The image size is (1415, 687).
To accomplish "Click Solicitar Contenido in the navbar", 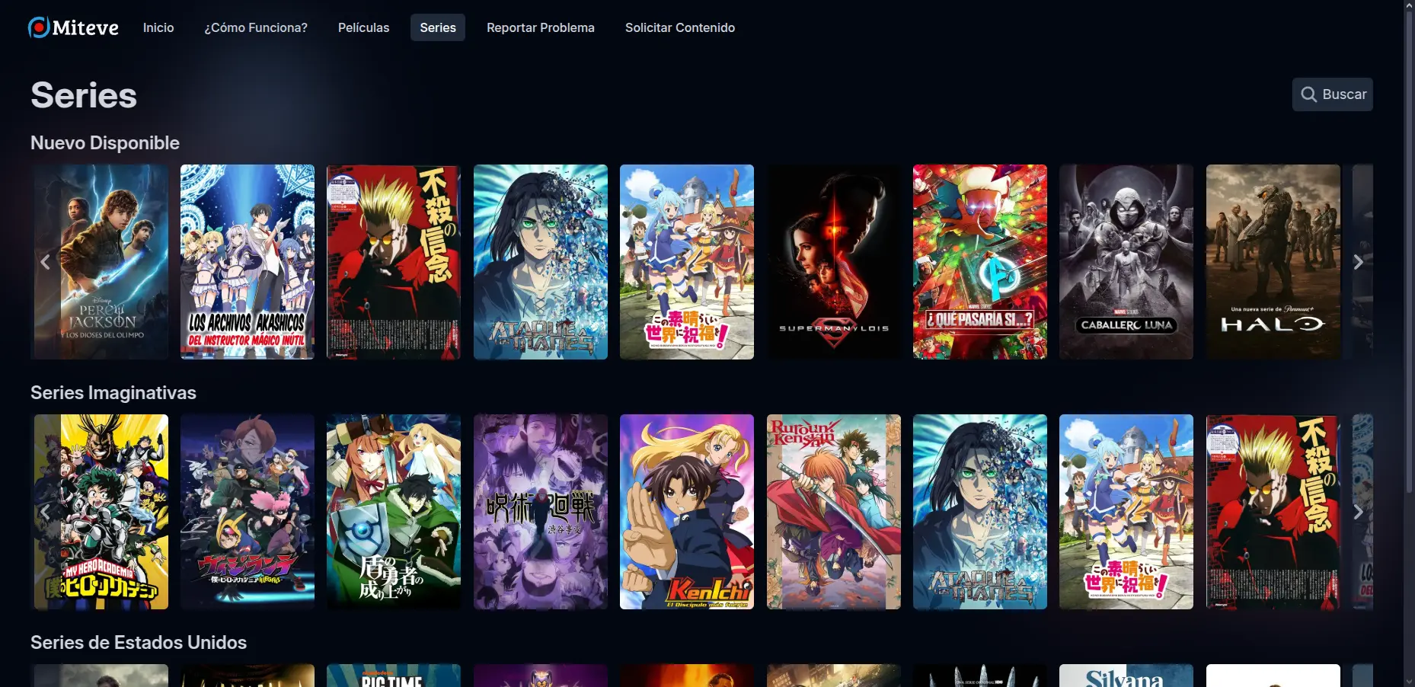I will pyautogui.click(x=679, y=27).
